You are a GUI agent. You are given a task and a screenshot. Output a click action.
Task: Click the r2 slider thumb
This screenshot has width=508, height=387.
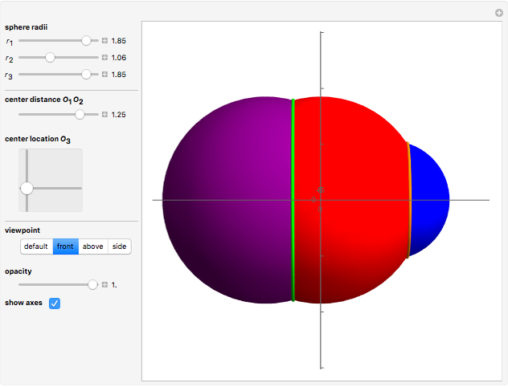tap(50, 58)
